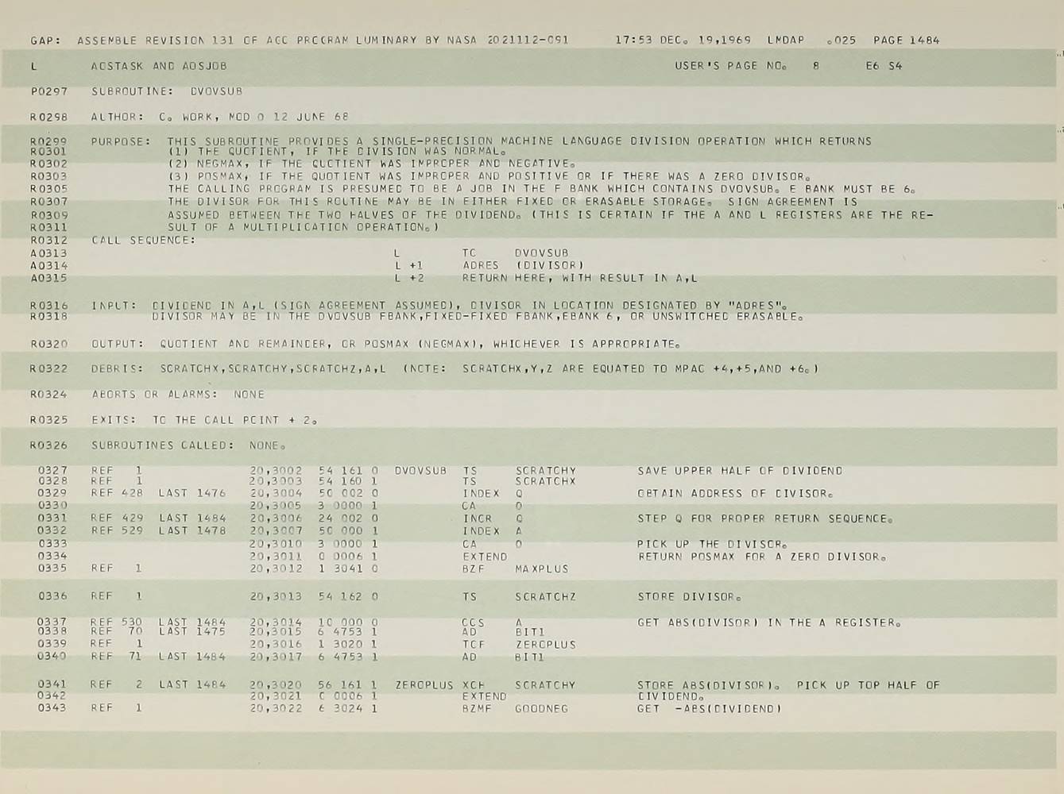Image resolution: width=1064 pixels, height=794 pixels.
Task: Click 'REF 529' on line 0332
Action: 117,530
